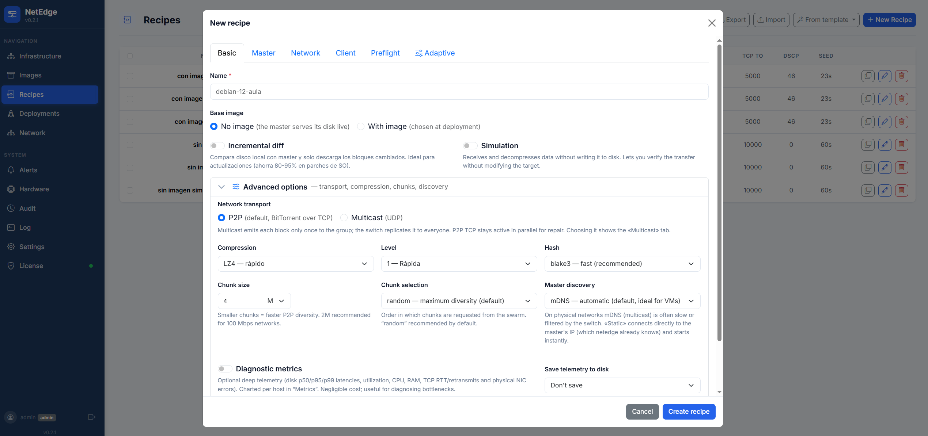Click the scrollbar down arrow in dialog
Screen dimensions: 928x436
pyautogui.click(x=719, y=392)
